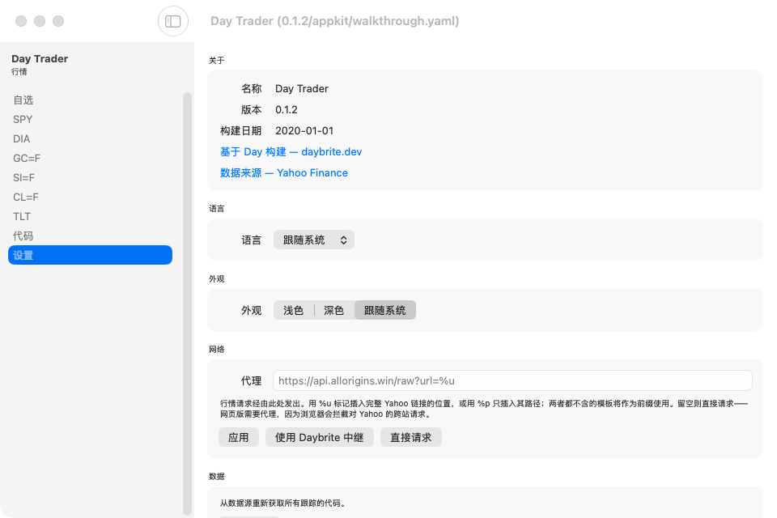Choose 深色 appearance segment
This screenshot has height=518, width=777.
coord(334,310)
